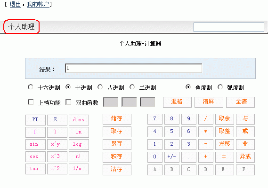Insert a left parenthesis

(x=35, y=132)
